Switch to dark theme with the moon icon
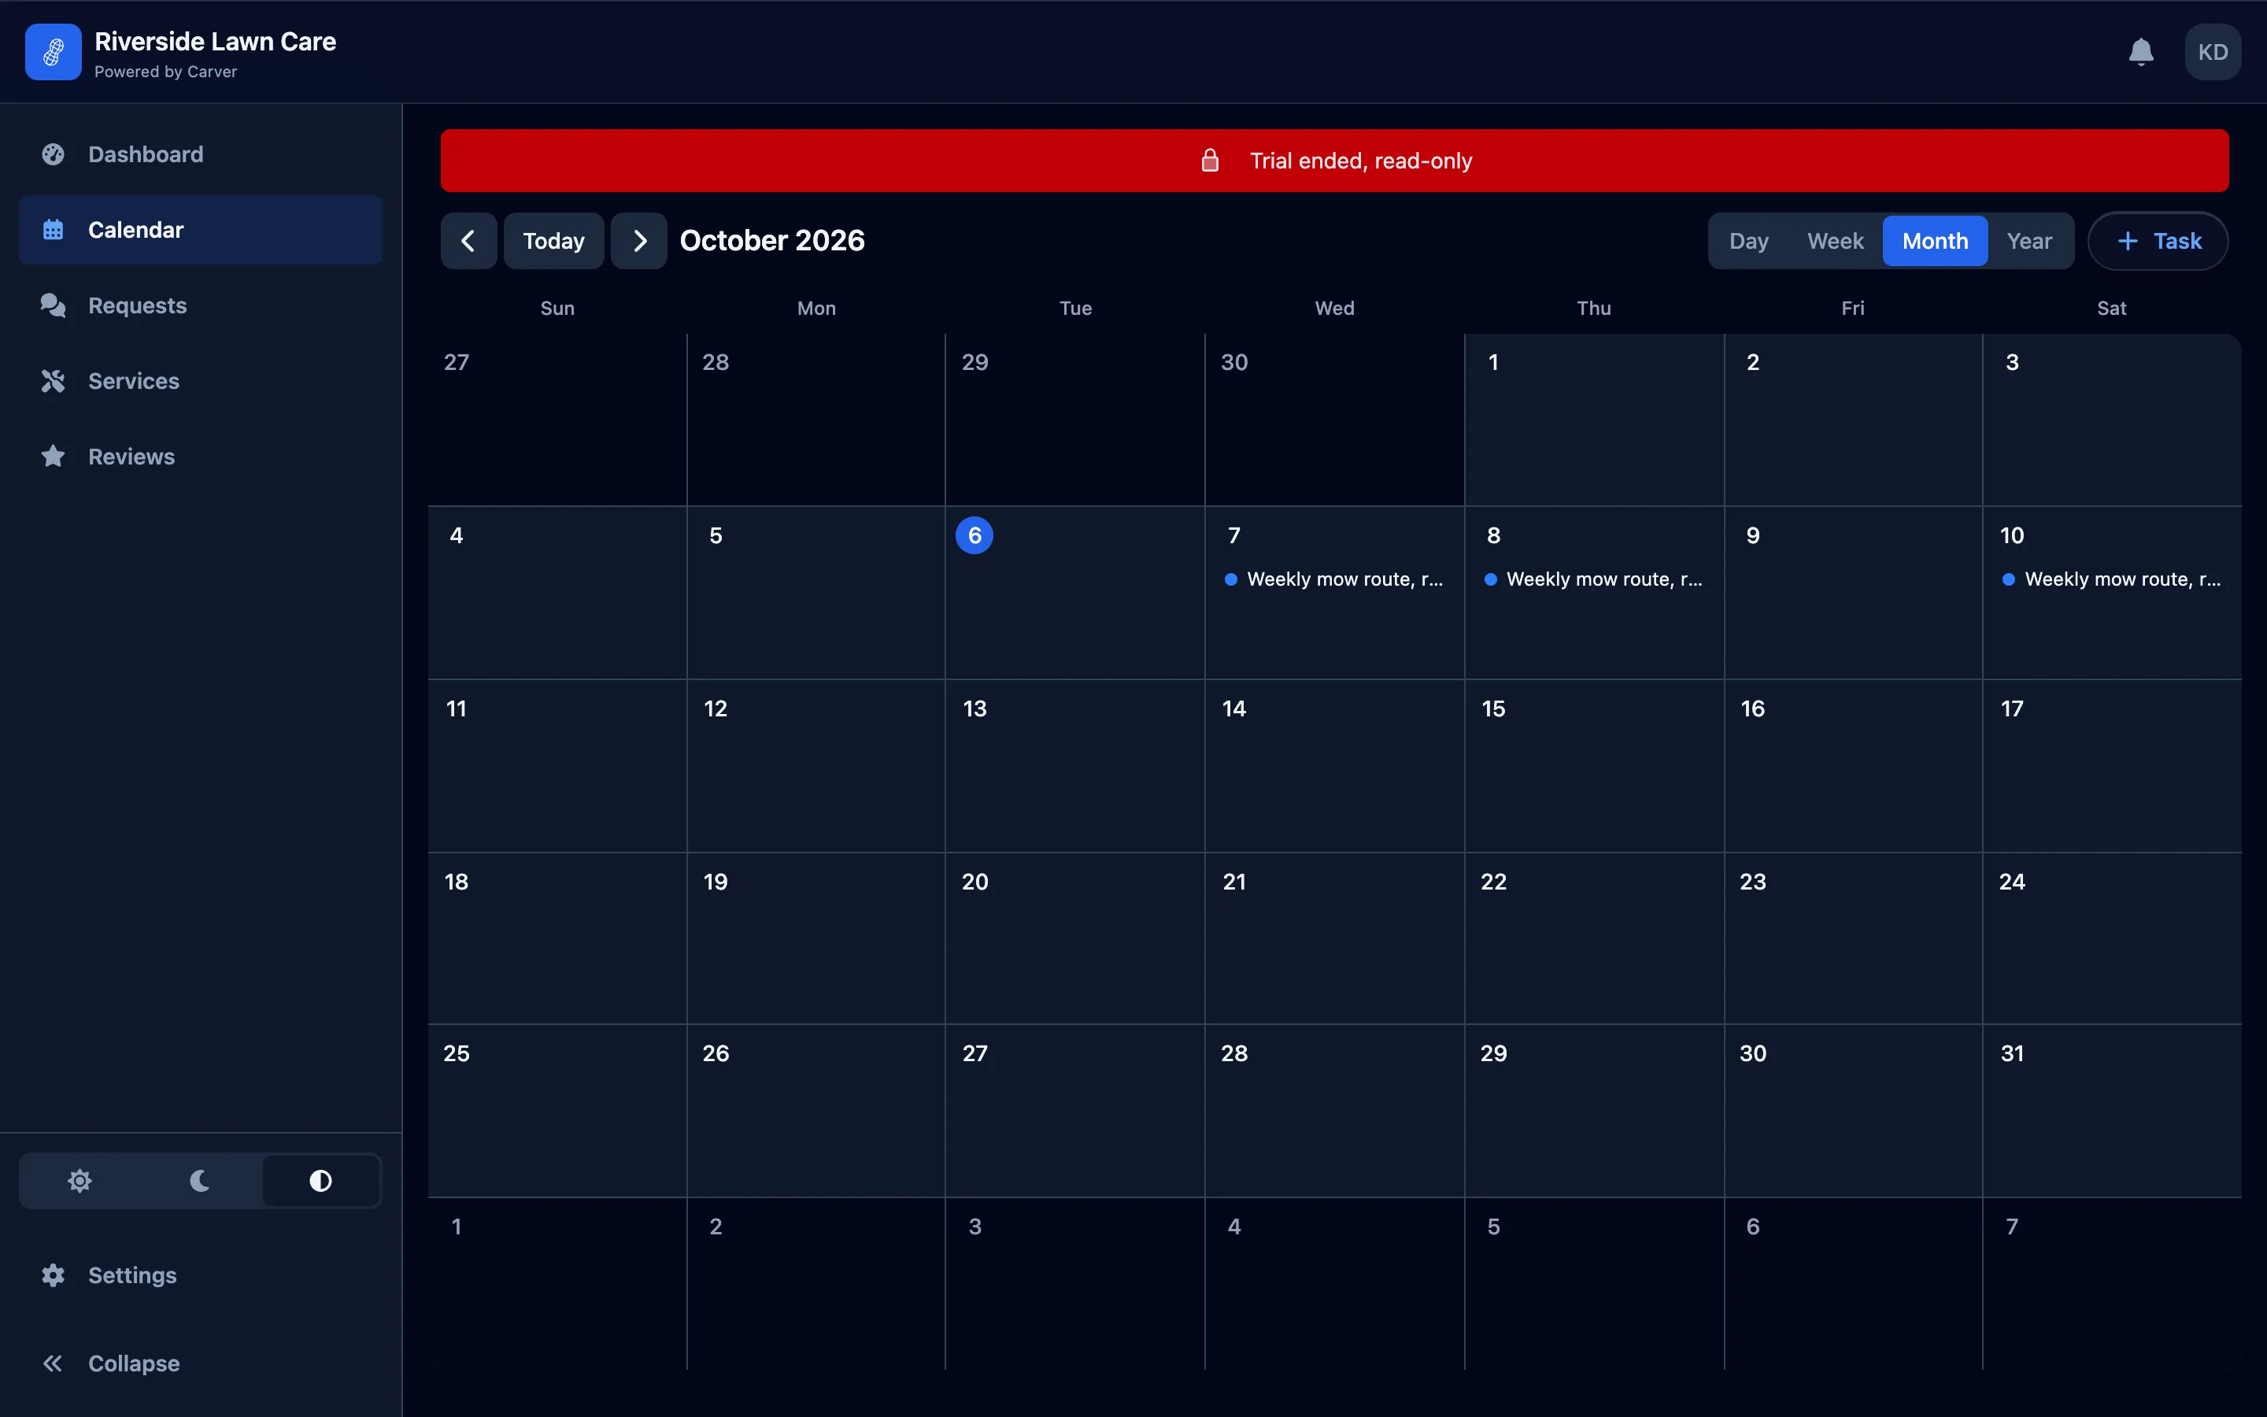2267x1417 pixels. click(x=201, y=1181)
